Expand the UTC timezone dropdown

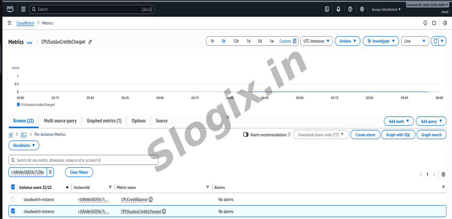point(316,41)
